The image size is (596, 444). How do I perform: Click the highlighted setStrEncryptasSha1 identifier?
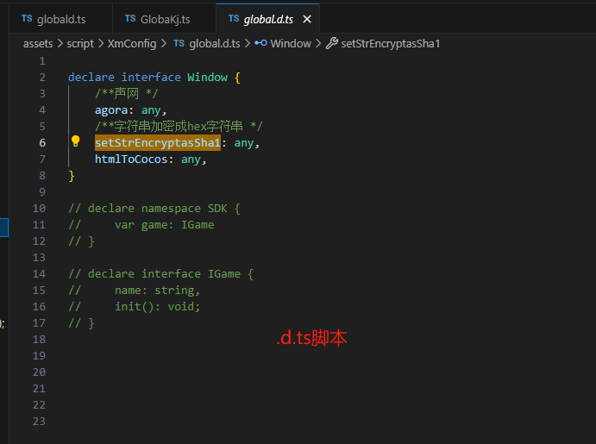point(158,143)
